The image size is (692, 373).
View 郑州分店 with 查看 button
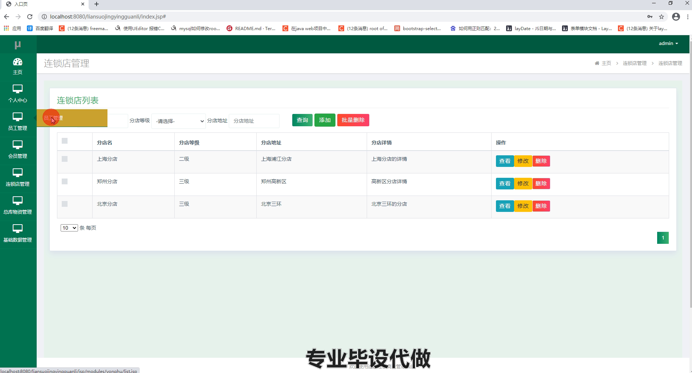tap(505, 184)
